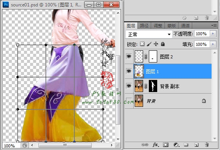Open the 填充 fill slider arrow
Screen dimensions: 220x150
(213, 44)
